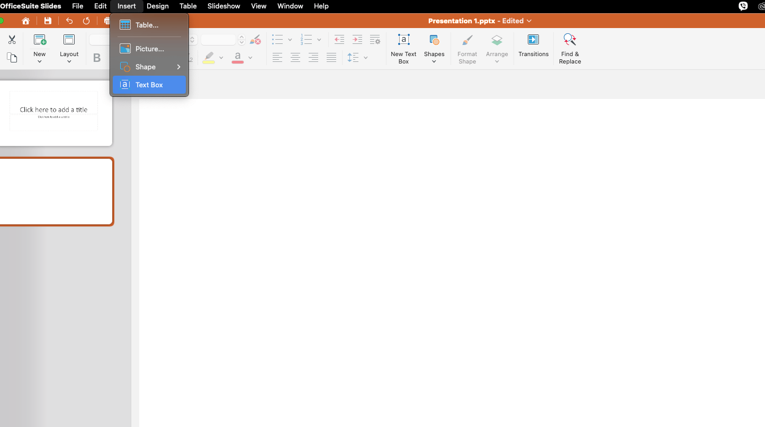Click the Home icon in title bar
Viewport: 765px width, 427px height.
25,21
